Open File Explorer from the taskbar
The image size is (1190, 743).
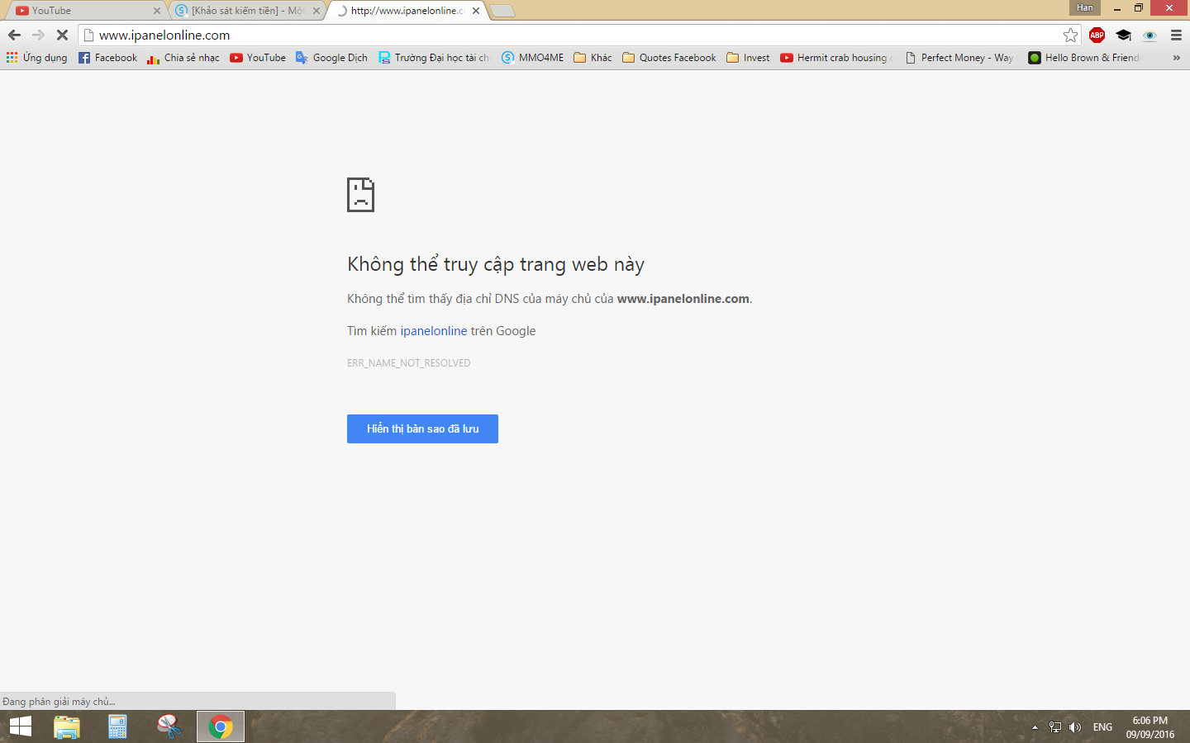pos(67,726)
